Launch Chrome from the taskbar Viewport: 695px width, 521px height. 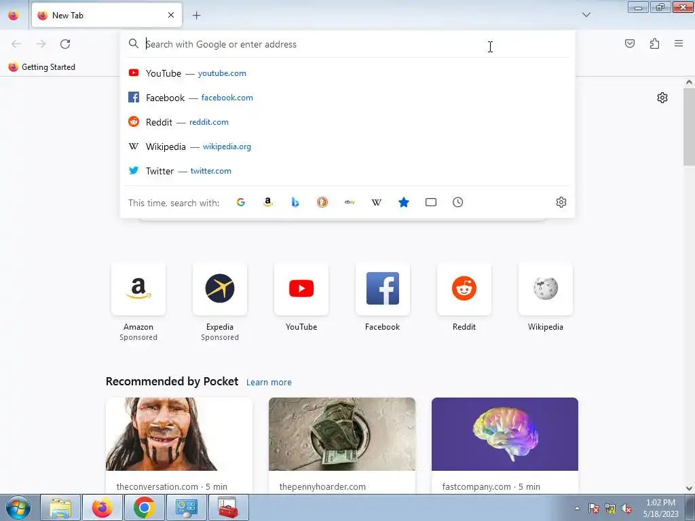144,507
